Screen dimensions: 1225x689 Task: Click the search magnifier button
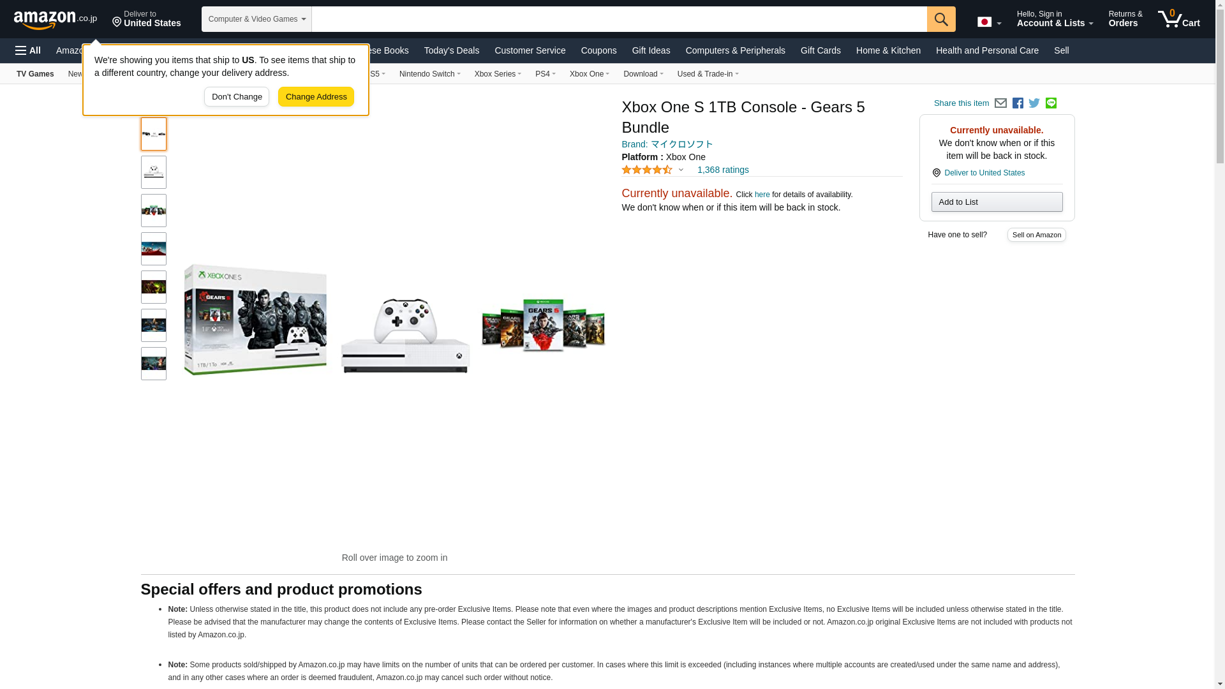pyautogui.click(x=941, y=19)
